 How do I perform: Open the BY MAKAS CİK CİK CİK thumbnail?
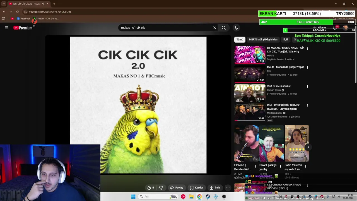click(250, 55)
